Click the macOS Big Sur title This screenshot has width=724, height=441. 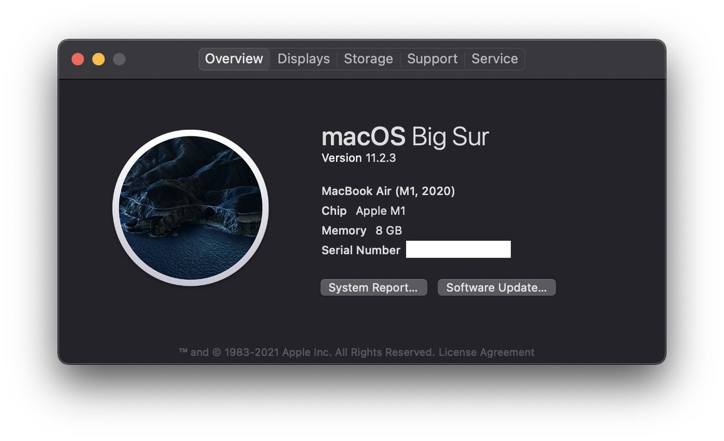coord(405,137)
